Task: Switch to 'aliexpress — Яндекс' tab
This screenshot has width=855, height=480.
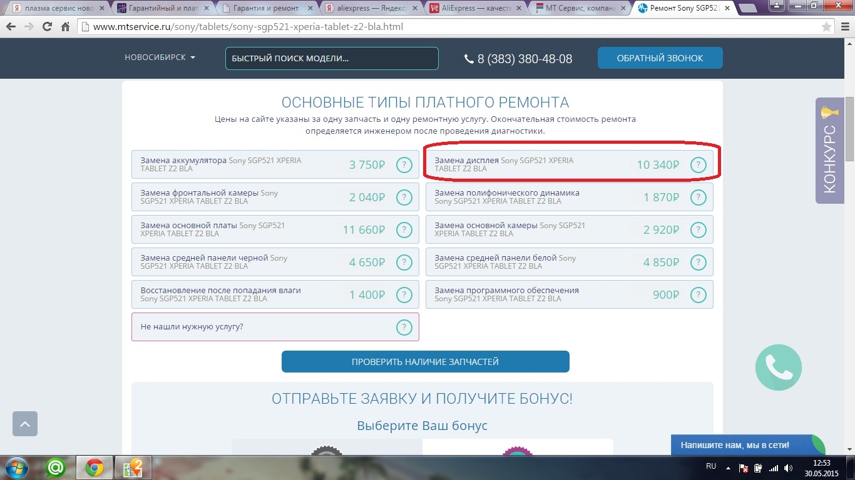Action: [372, 9]
